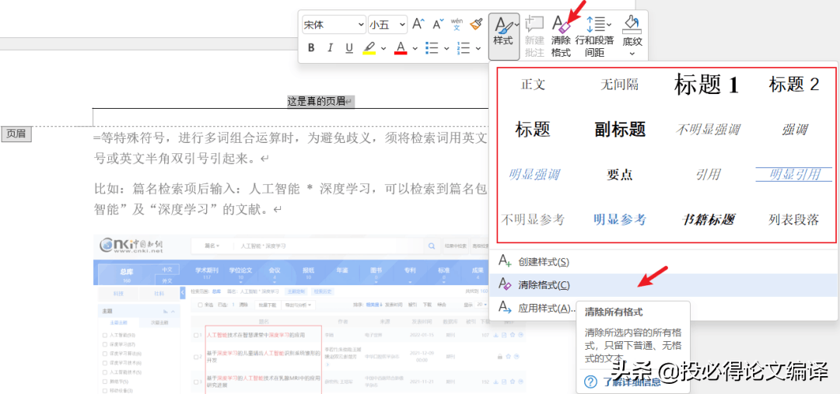Click the 样式 styles button
Screen dimensions: 840x394
[x=503, y=37]
